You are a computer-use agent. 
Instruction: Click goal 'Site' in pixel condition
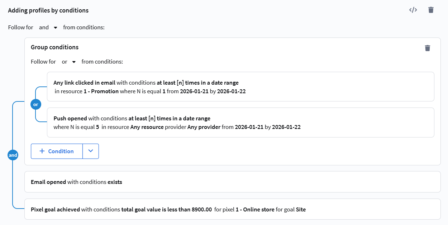click(x=301, y=210)
